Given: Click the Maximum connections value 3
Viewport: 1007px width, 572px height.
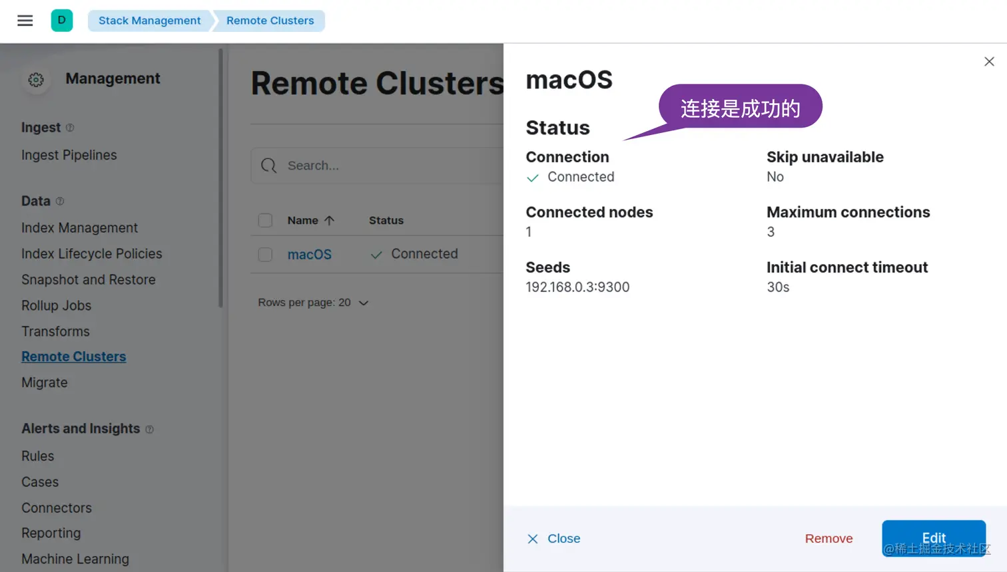Looking at the screenshot, I should (771, 231).
